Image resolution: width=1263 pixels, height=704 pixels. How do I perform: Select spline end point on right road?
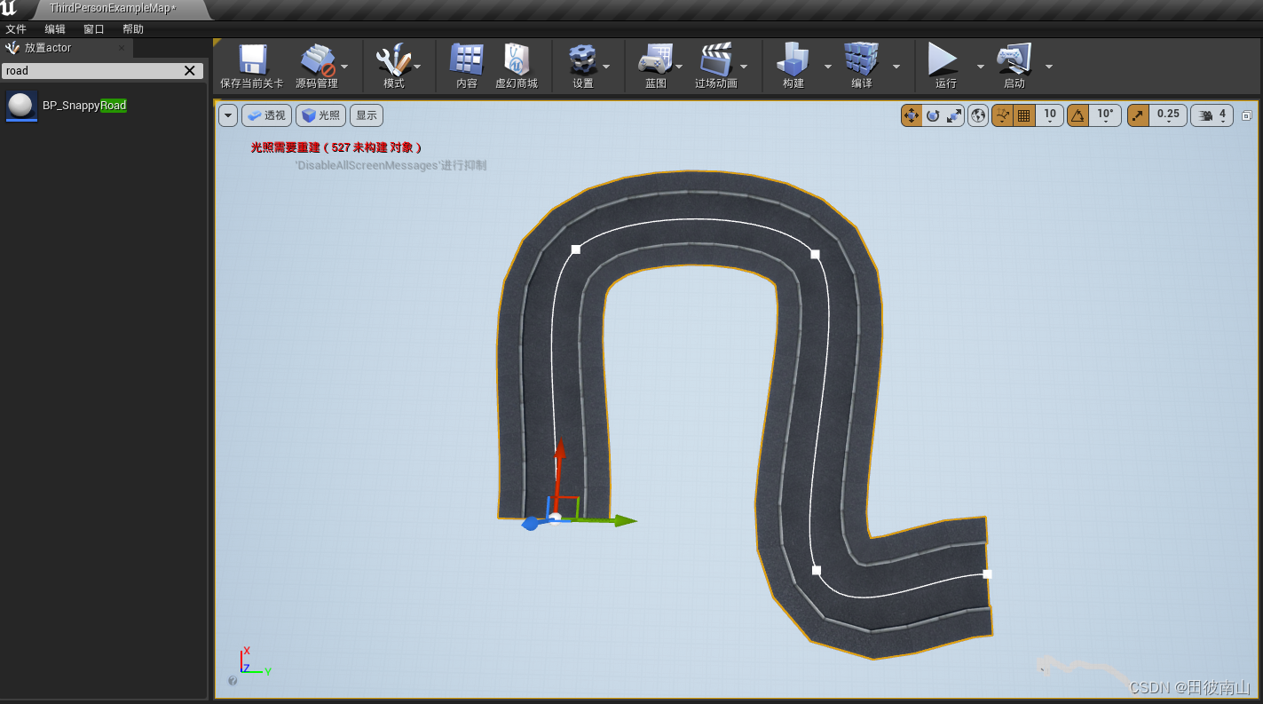point(987,573)
